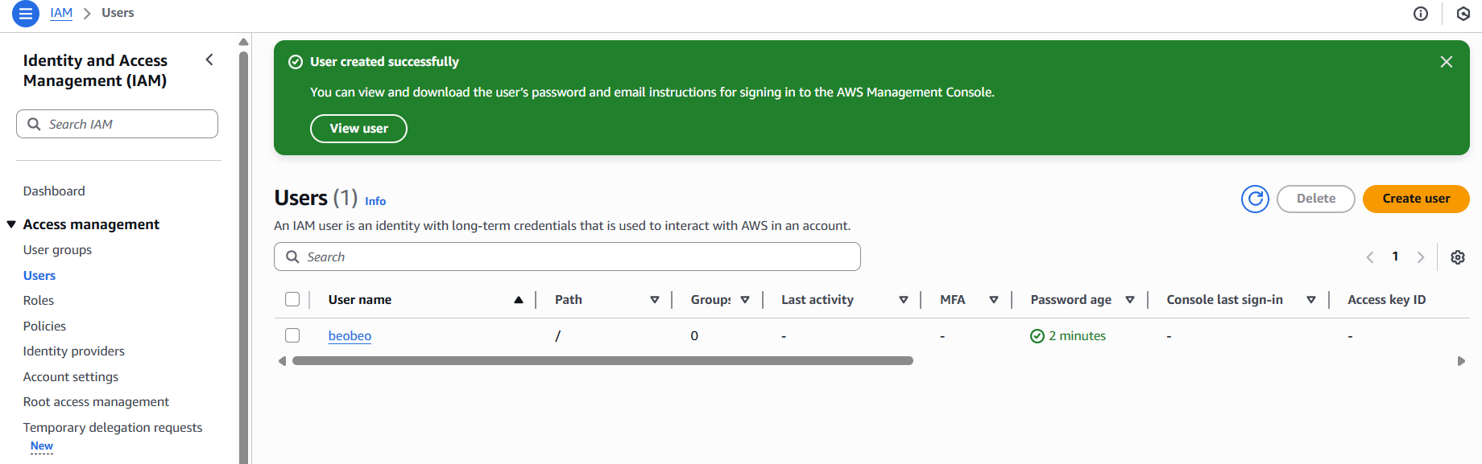Screen dimensions: 1482x464
Task: Sort by the Path column
Action: tap(654, 300)
